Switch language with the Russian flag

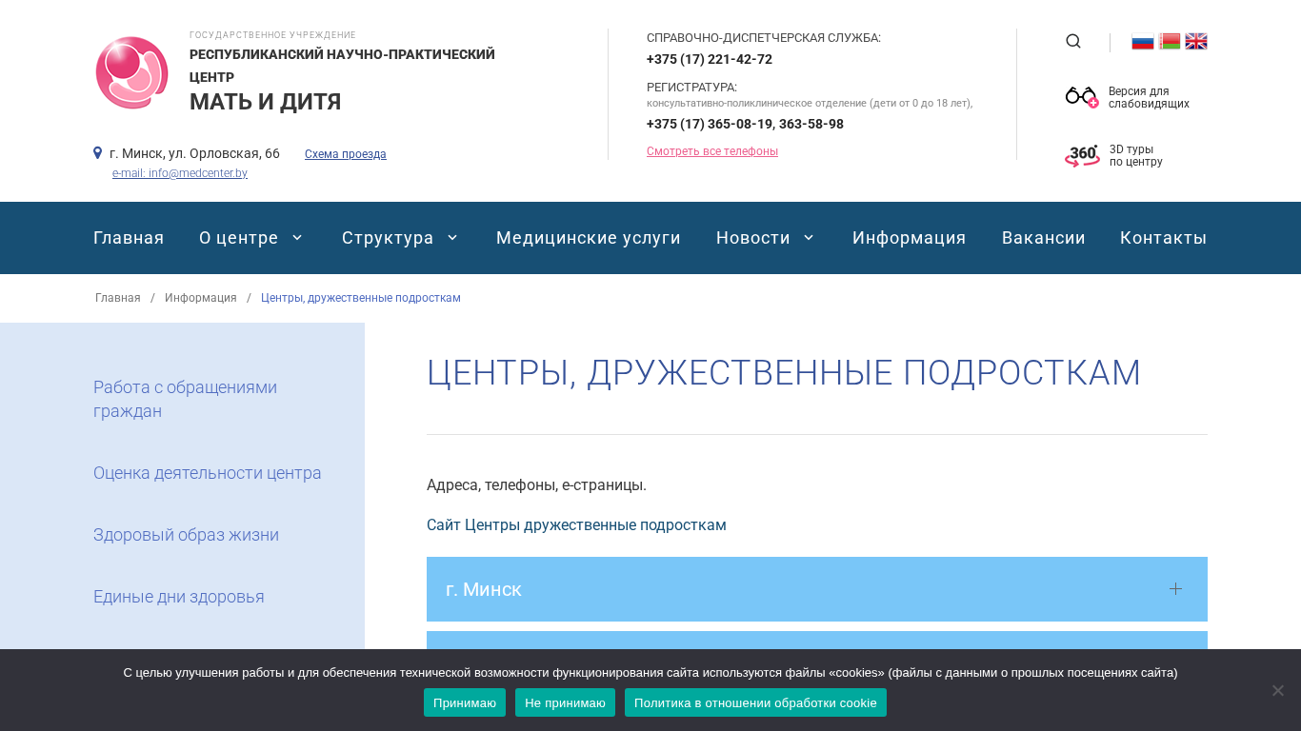1142,41
